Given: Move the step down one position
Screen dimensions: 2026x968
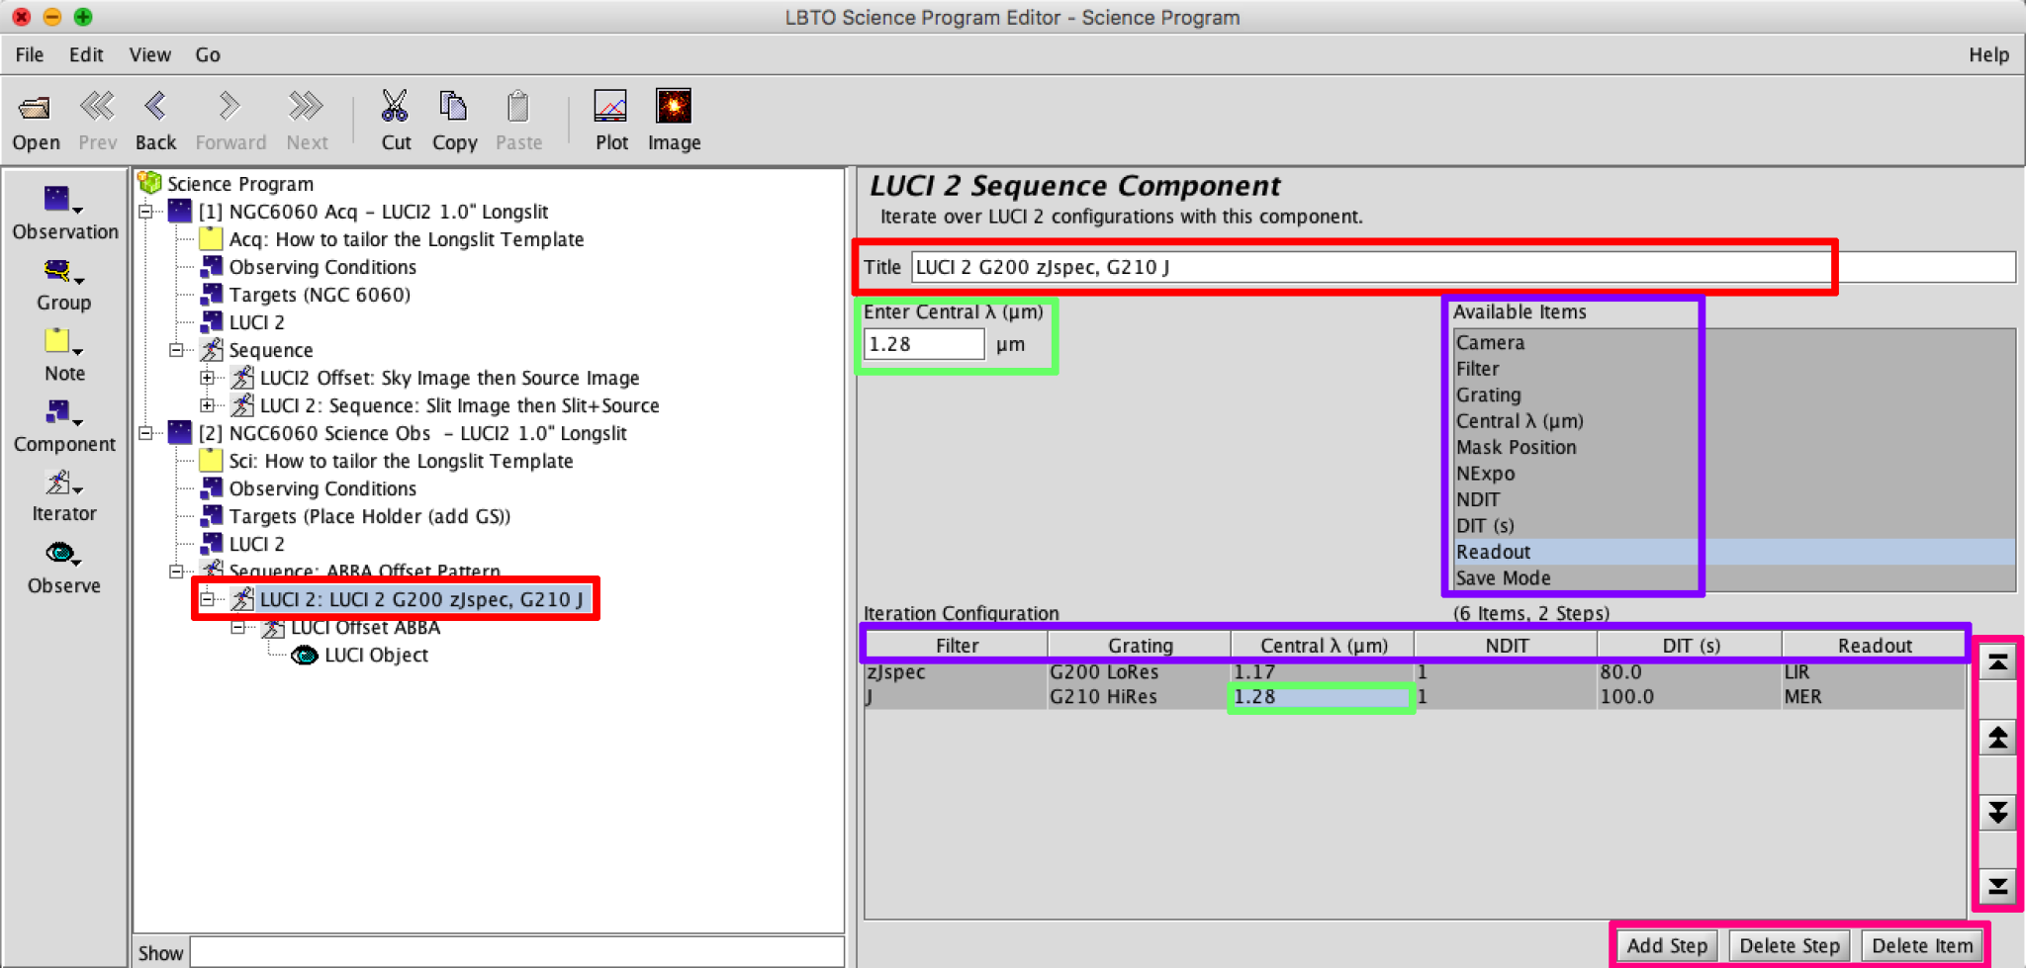Looking at the screenshot, I should tap(1997, 813).
